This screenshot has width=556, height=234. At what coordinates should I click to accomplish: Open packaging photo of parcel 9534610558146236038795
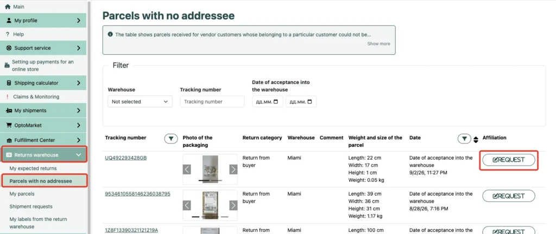click(210, 205)
